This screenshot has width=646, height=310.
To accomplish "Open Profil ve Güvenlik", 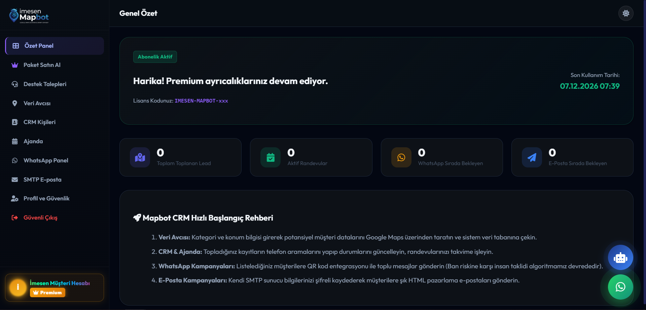I will tap(55, 198).
